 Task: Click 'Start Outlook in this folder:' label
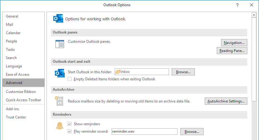[x=89, y=72]
